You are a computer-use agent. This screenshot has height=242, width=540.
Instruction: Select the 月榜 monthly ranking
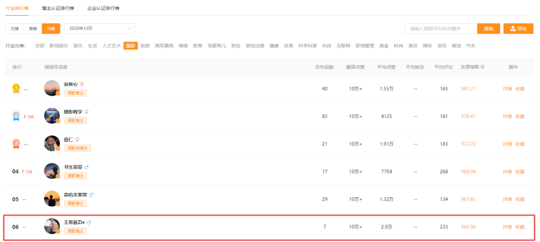pos(51,29)
